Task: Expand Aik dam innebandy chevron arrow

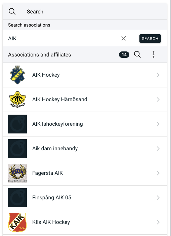Action: point(158,149)
